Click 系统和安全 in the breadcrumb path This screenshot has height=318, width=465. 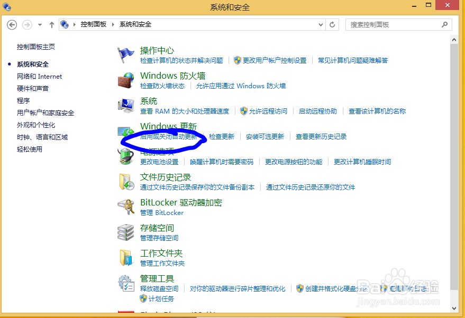[135, 24]
